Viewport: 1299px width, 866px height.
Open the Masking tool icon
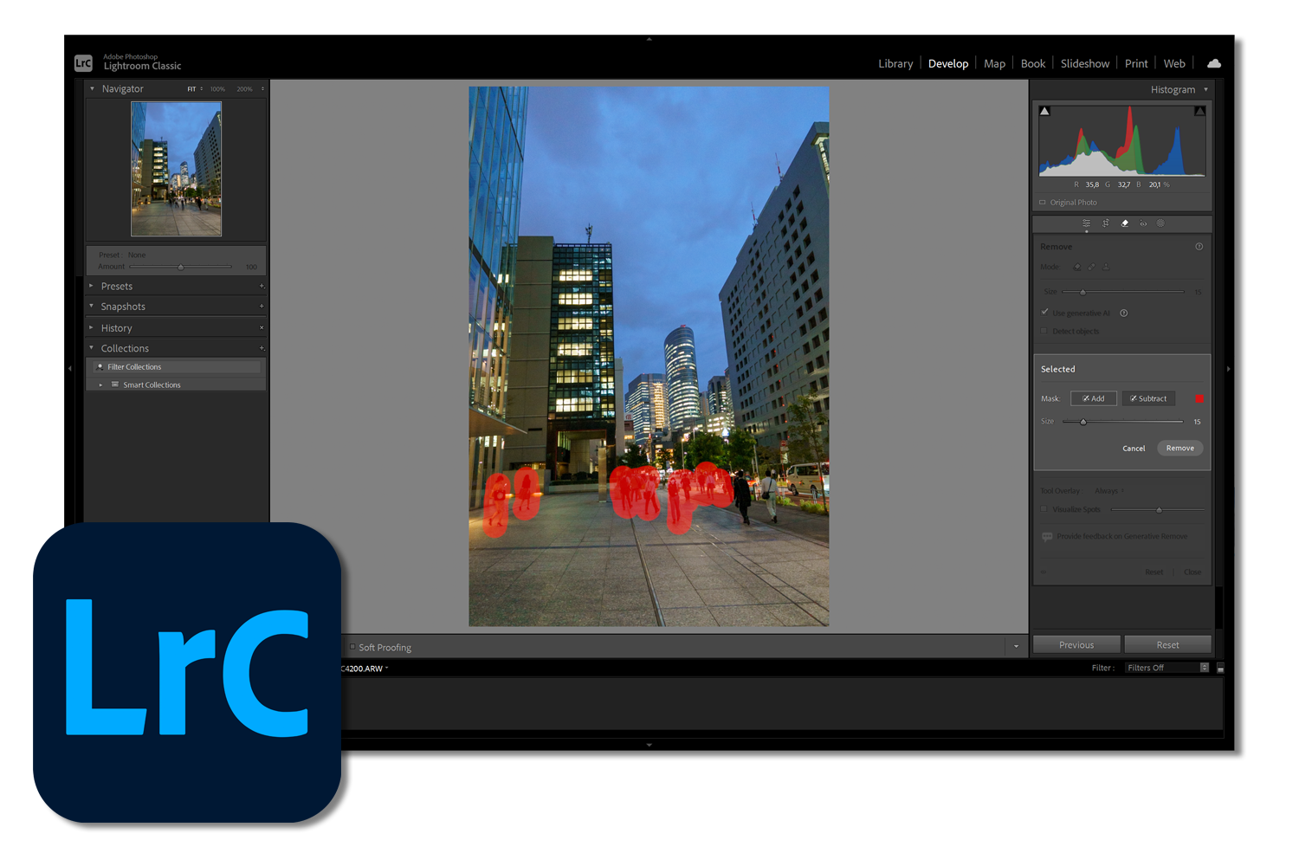(x=1161, y=223)
